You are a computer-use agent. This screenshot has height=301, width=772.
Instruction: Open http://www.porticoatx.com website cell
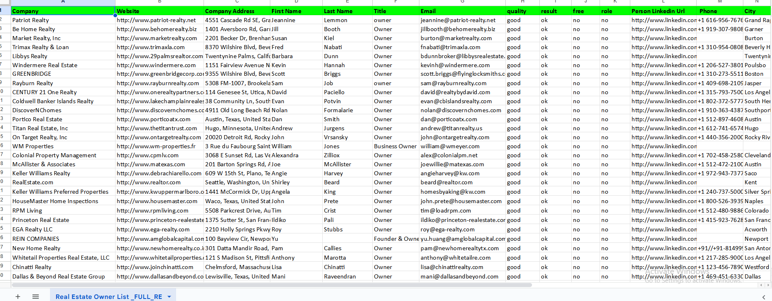pos(159,119)
